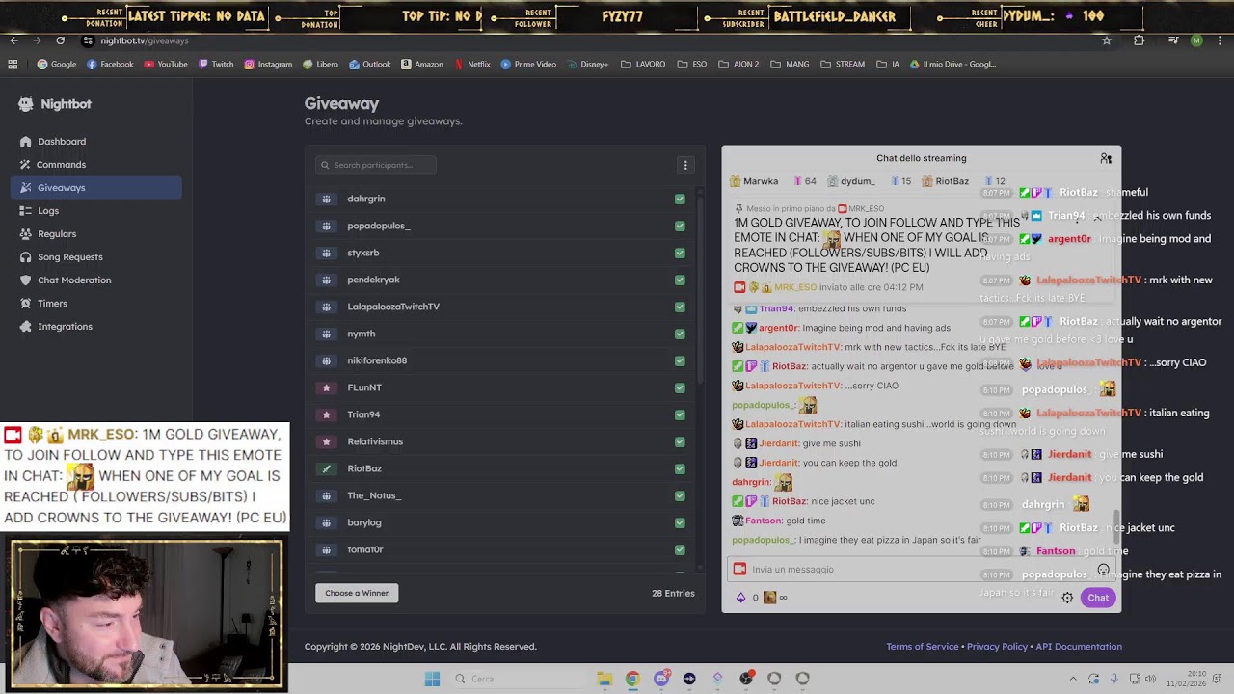The width and height of the screenshot is (1234, 694).
Task: Click the purple Chat send button
Action: pos(1098,598)
